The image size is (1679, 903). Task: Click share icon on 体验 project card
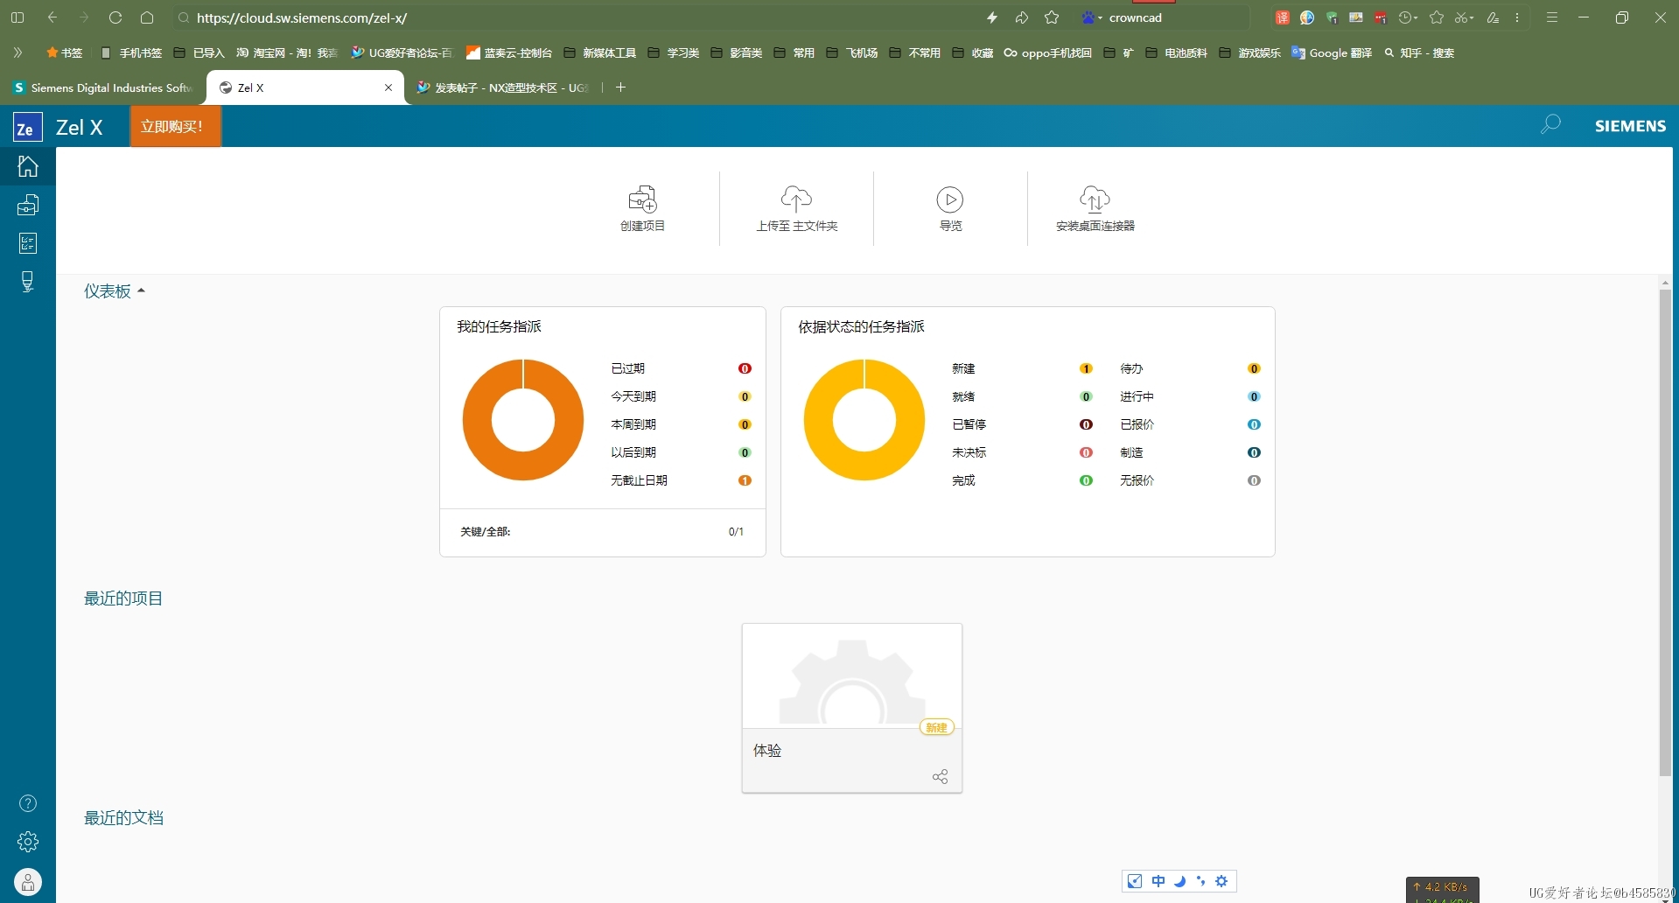(941, 777)
